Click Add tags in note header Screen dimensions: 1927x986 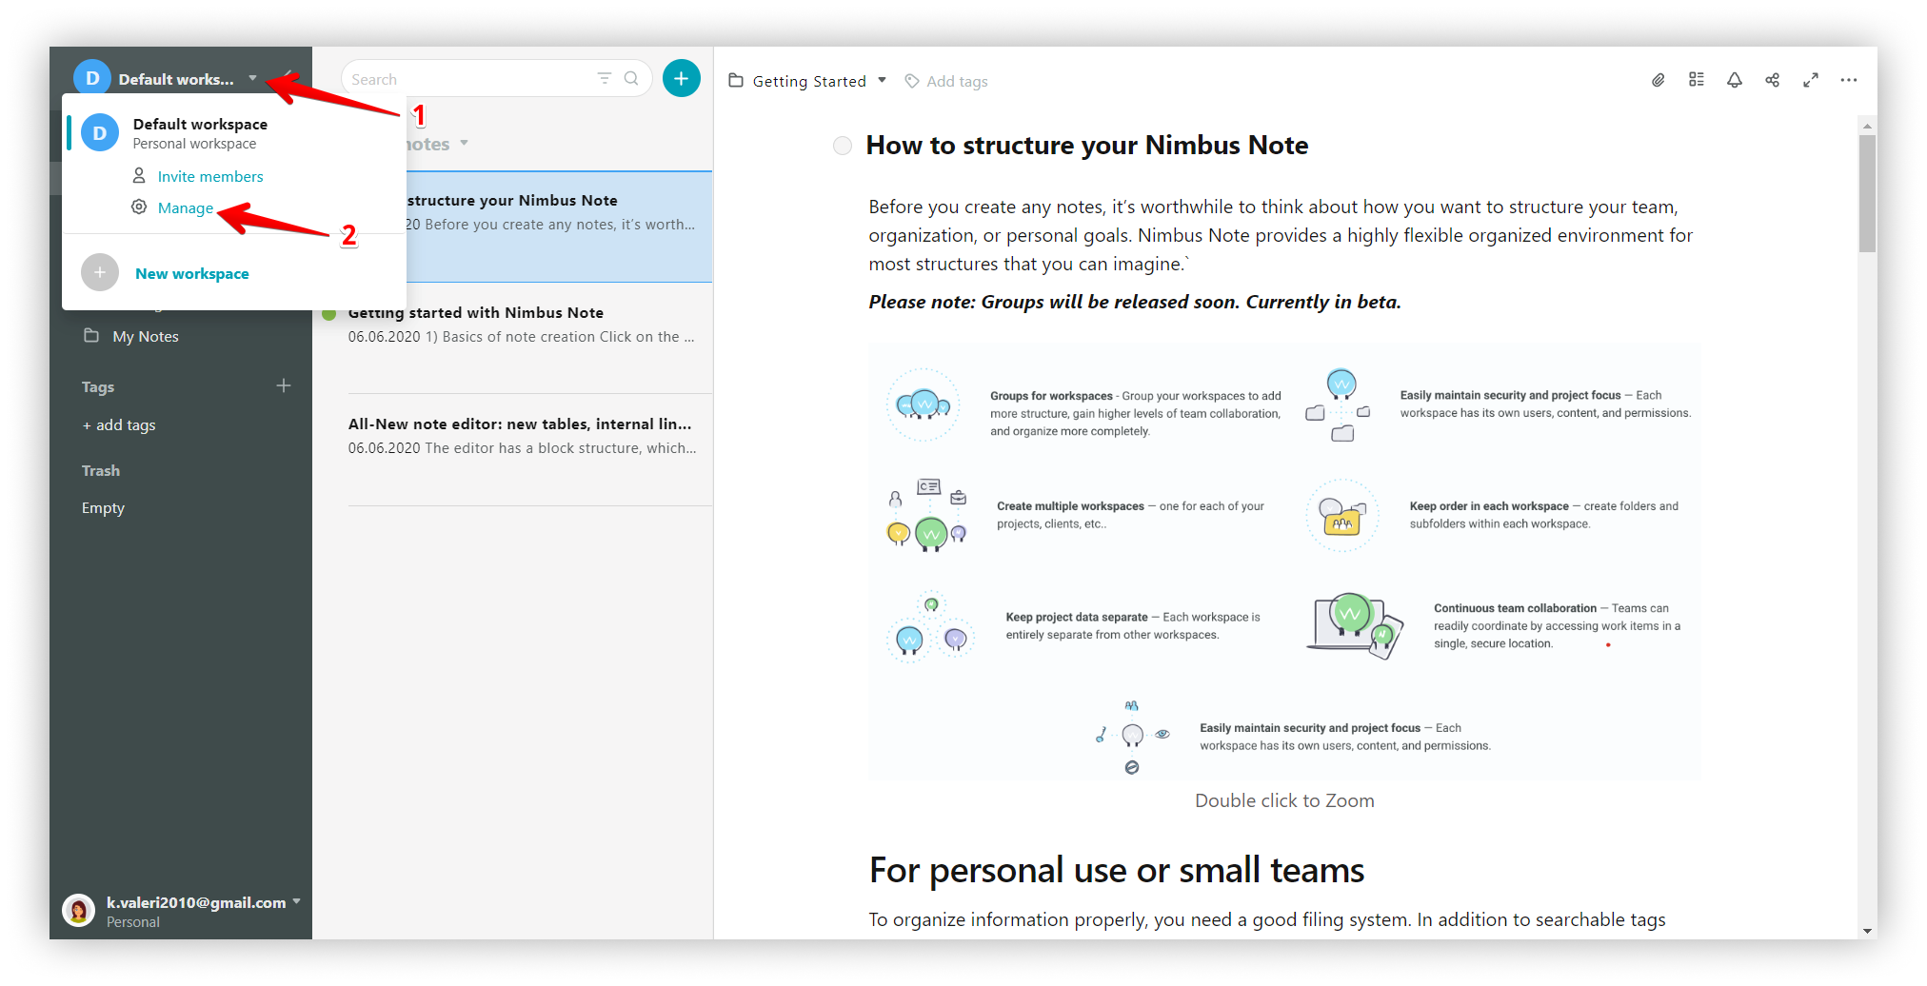[x=957, y=81]
